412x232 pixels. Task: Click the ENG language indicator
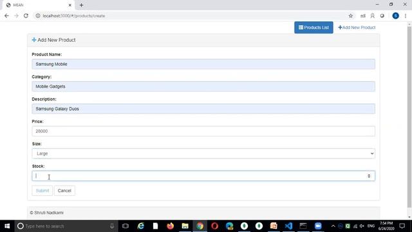tap(371, 226)
